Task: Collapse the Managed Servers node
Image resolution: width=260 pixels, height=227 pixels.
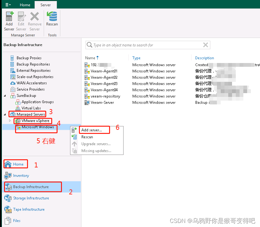Action: (x=5, y=114)
